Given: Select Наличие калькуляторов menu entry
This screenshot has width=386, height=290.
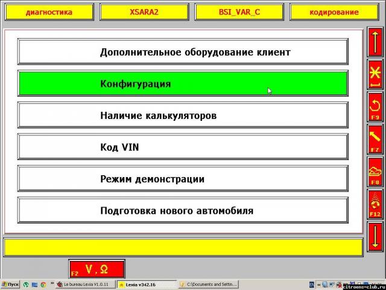Looking at the screenshot, I should tap(183, 115).
